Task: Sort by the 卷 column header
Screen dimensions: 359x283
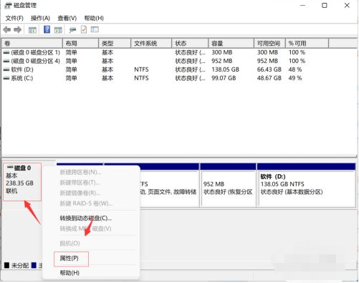Action: pyautogui.click(x=32, y=44)
